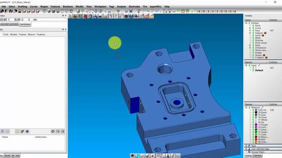Click the 15 Purple color swatch

(x=256, y=125)
